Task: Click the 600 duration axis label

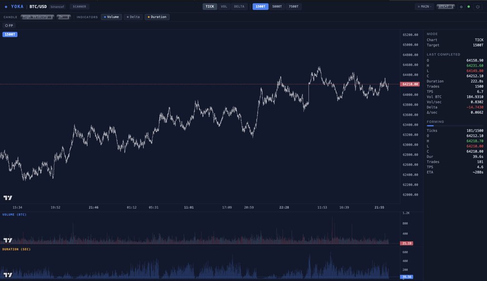Action: coord(405,252)
